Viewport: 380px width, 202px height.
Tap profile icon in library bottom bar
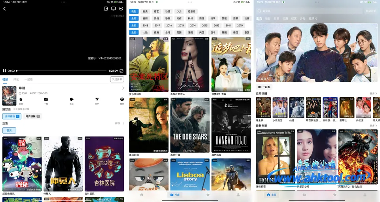[x=238, y=195]
